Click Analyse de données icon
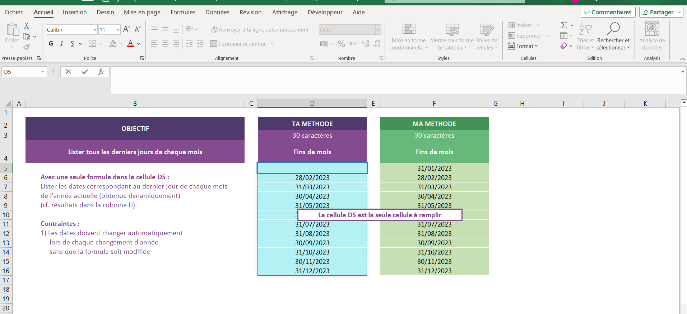The width and height of the screenshot is (687, 314). click(x=652, y=37)
